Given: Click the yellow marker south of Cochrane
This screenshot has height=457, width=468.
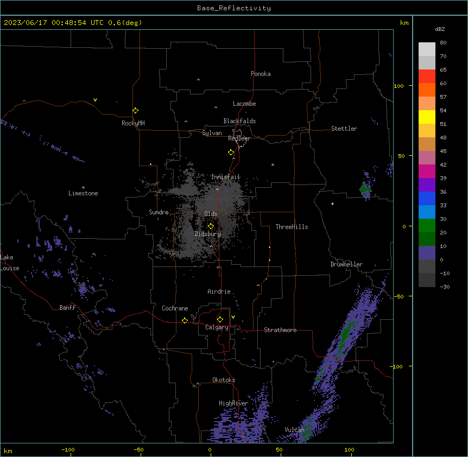Looking at the screenshot, I should pos(185,320).
